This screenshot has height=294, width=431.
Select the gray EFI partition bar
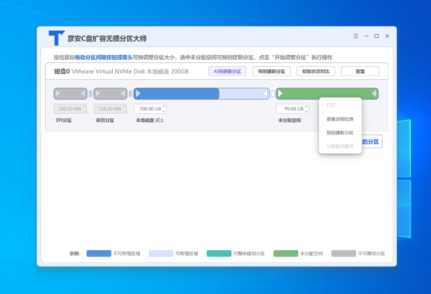pos(70,93)
